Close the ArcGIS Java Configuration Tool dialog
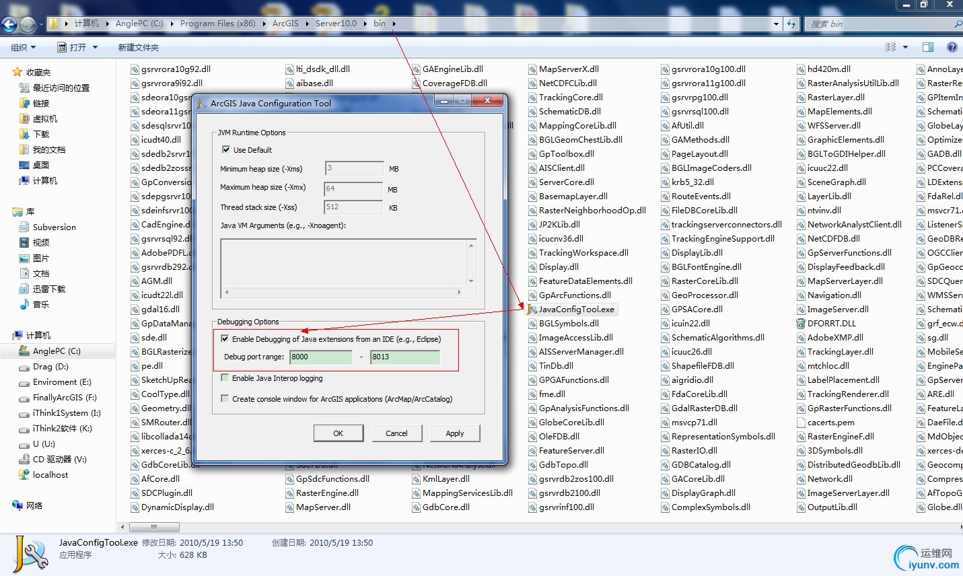963x576 pixels. [487, 101]
